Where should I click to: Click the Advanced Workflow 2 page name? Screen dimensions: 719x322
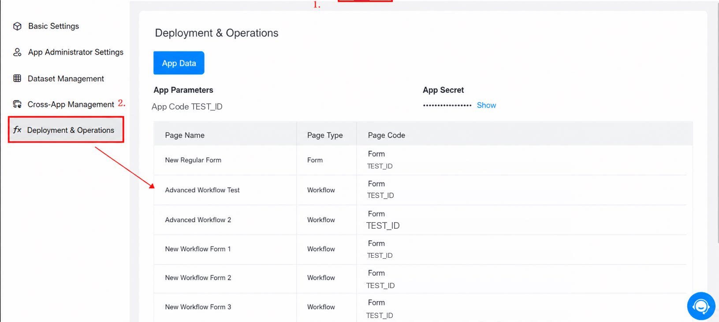(198, 220)
